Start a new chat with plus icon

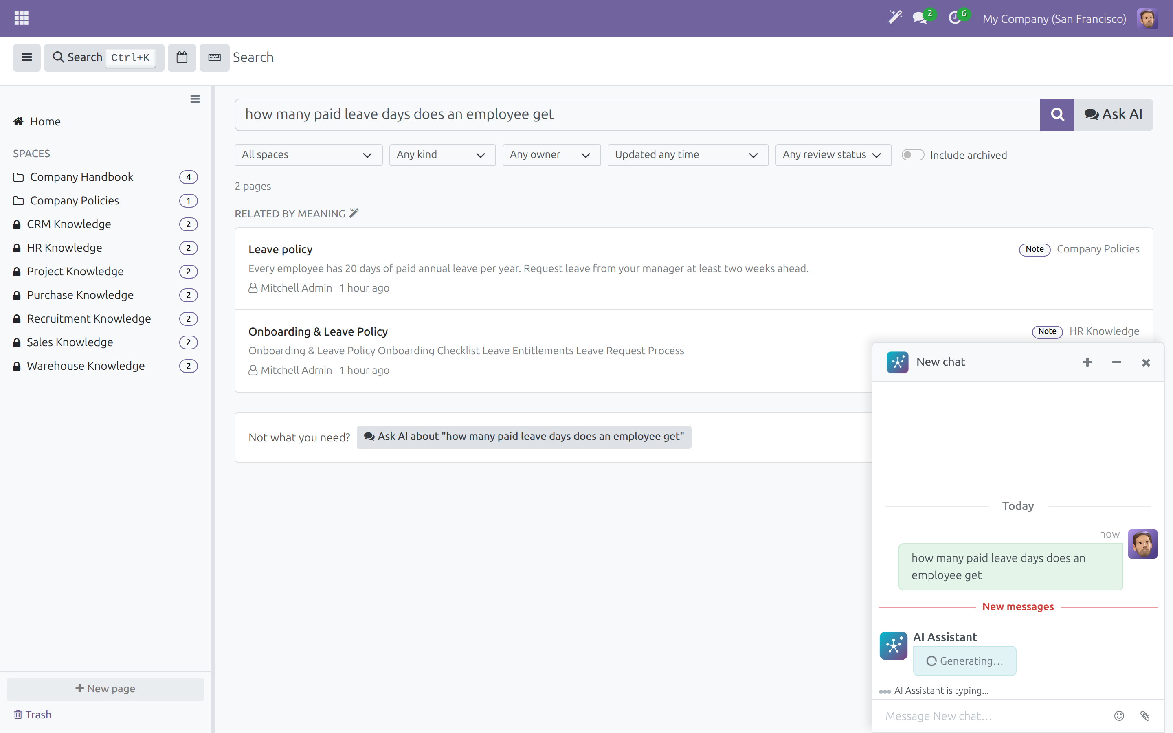click(1087, 362)
